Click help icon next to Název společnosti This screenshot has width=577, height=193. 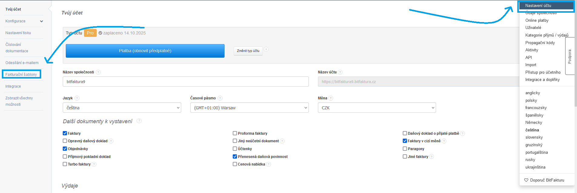click(x=98, y=72)
